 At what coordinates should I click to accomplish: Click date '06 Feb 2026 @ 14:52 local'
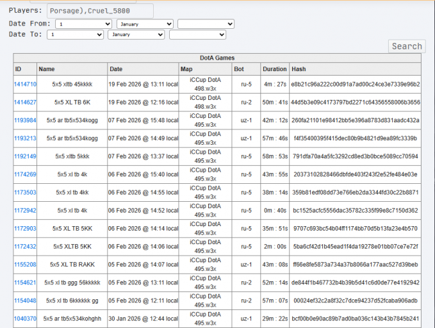(143, 211)
